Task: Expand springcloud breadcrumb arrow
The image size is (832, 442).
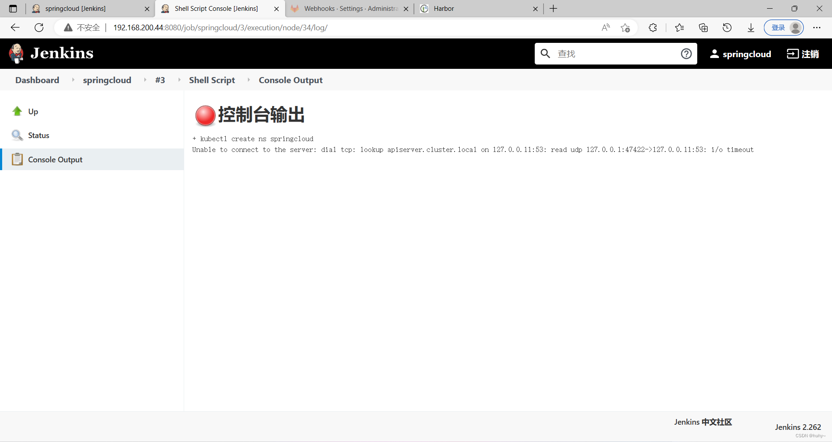Action: click(145, 80)
